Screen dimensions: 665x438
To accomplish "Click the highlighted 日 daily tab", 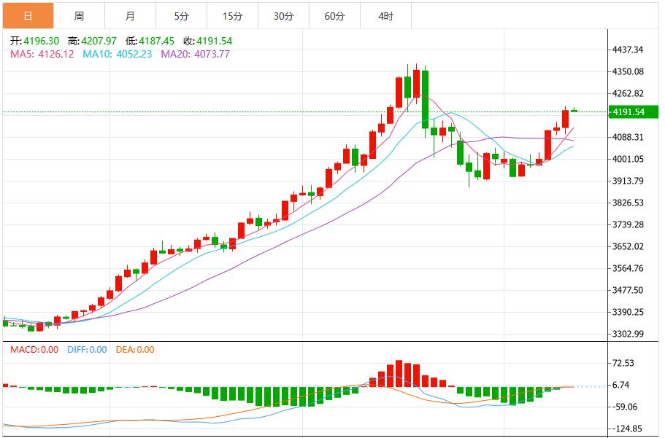I will [x=29, y=13].
